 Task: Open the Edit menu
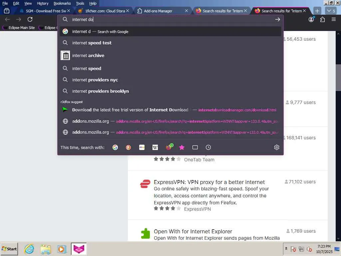(16, 3)
